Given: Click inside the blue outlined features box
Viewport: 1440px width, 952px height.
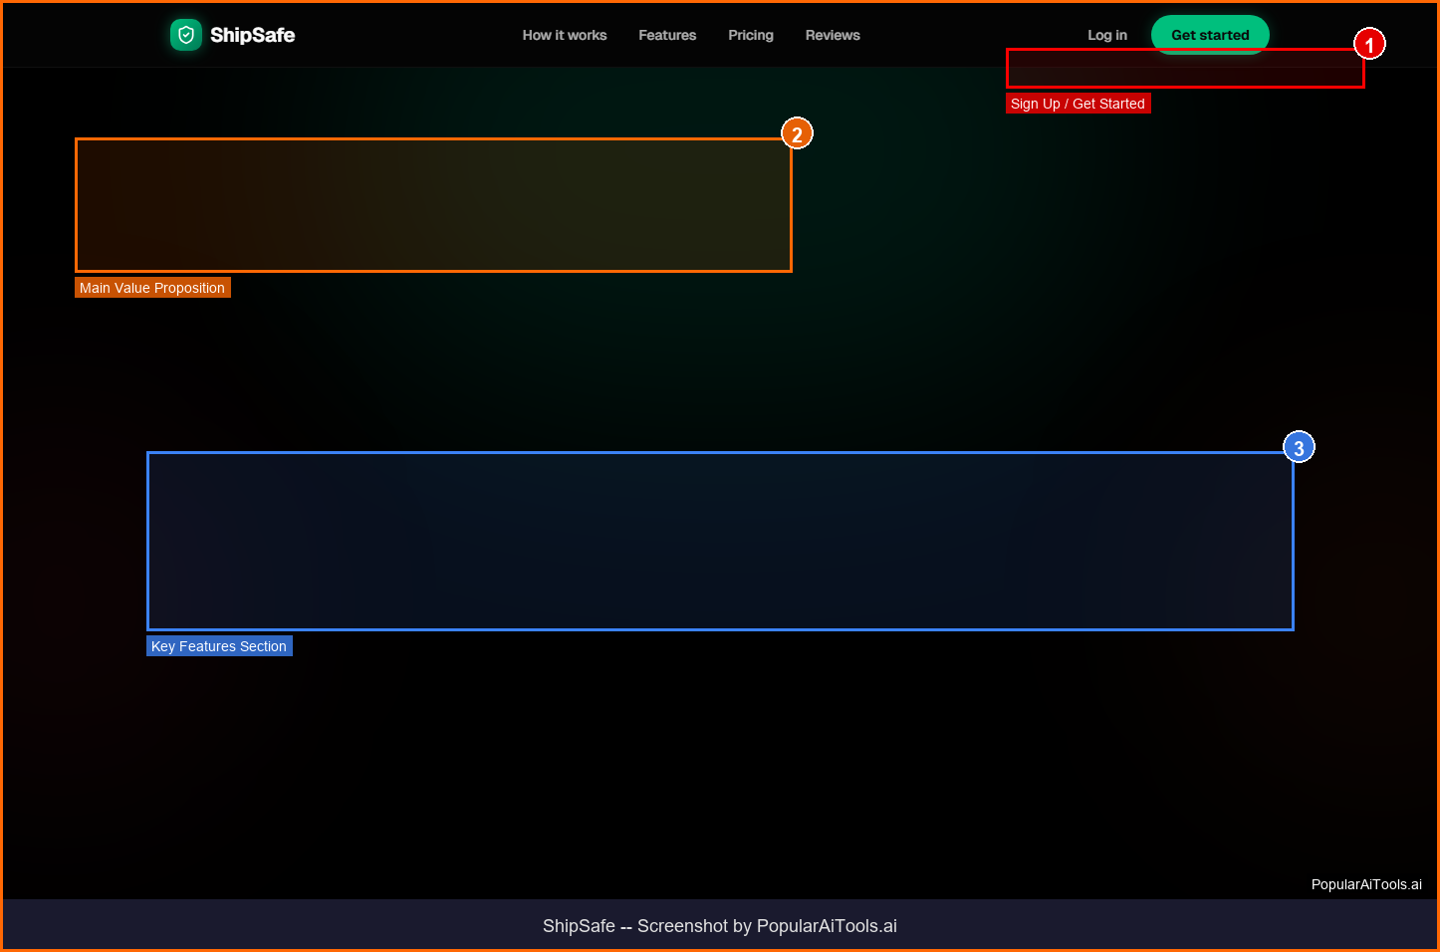Looking at the screenshot, I should tap(720, 542).
